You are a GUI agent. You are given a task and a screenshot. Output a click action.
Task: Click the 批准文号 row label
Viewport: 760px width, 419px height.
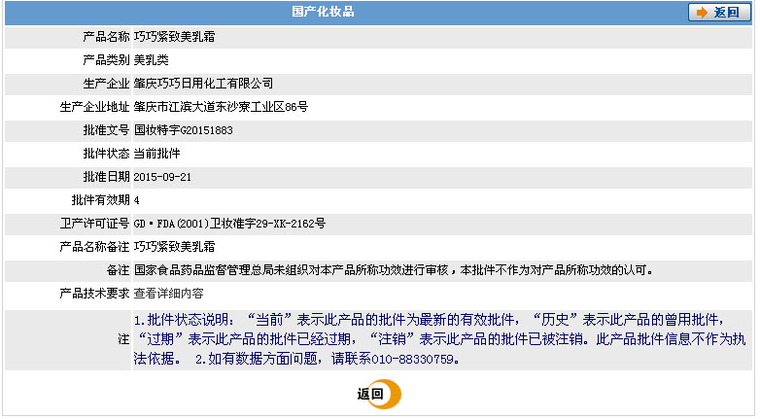point(106,129)
